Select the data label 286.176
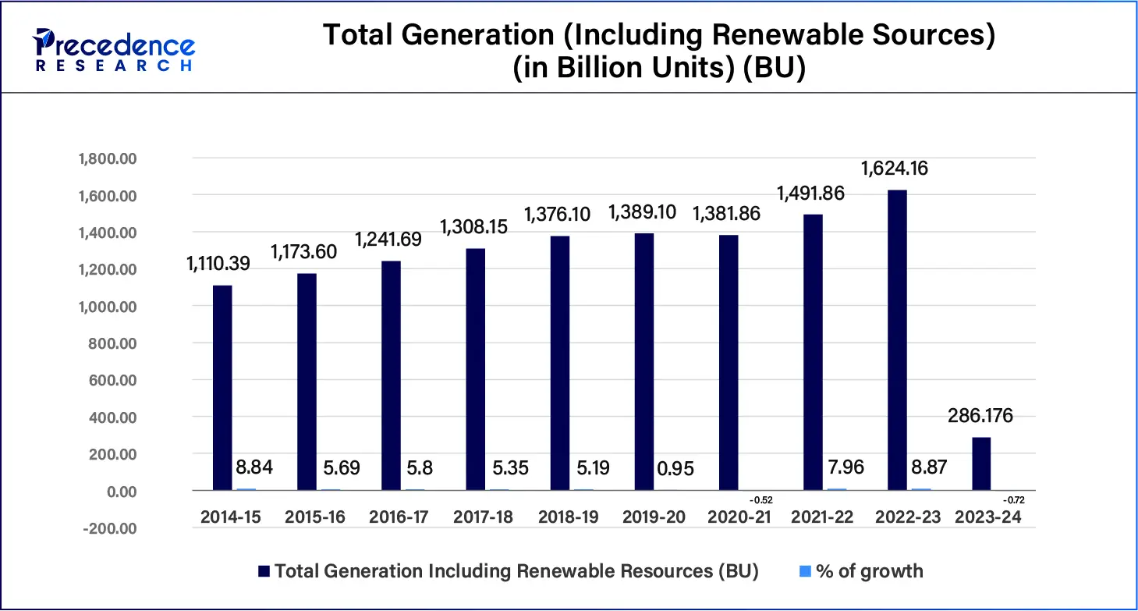 (x=980, y=416)
